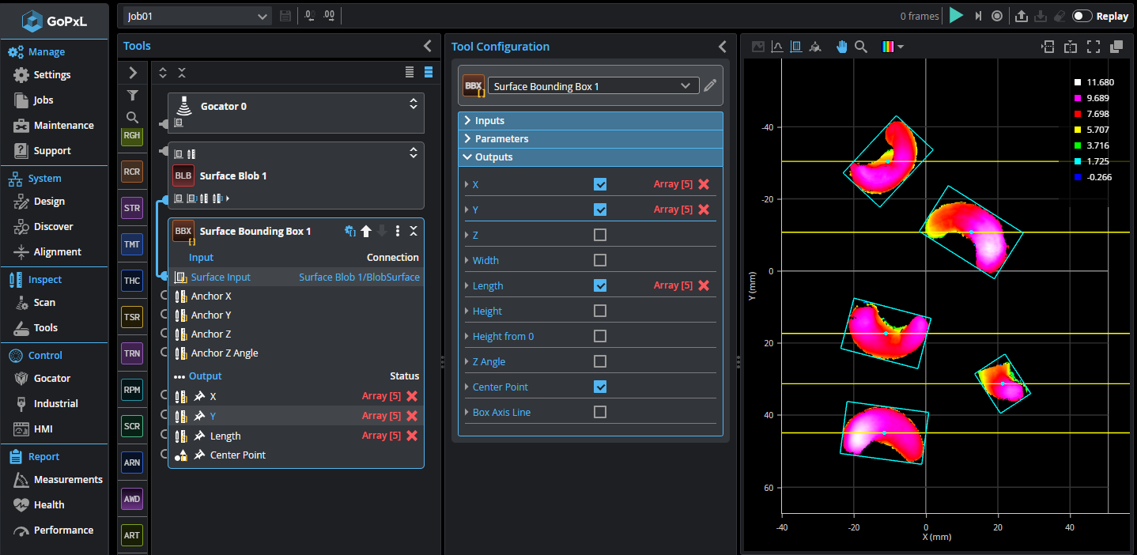Uncheck the Center Point output checkbox
Screen dimensions: 1137x555
(x=600, y=387)
